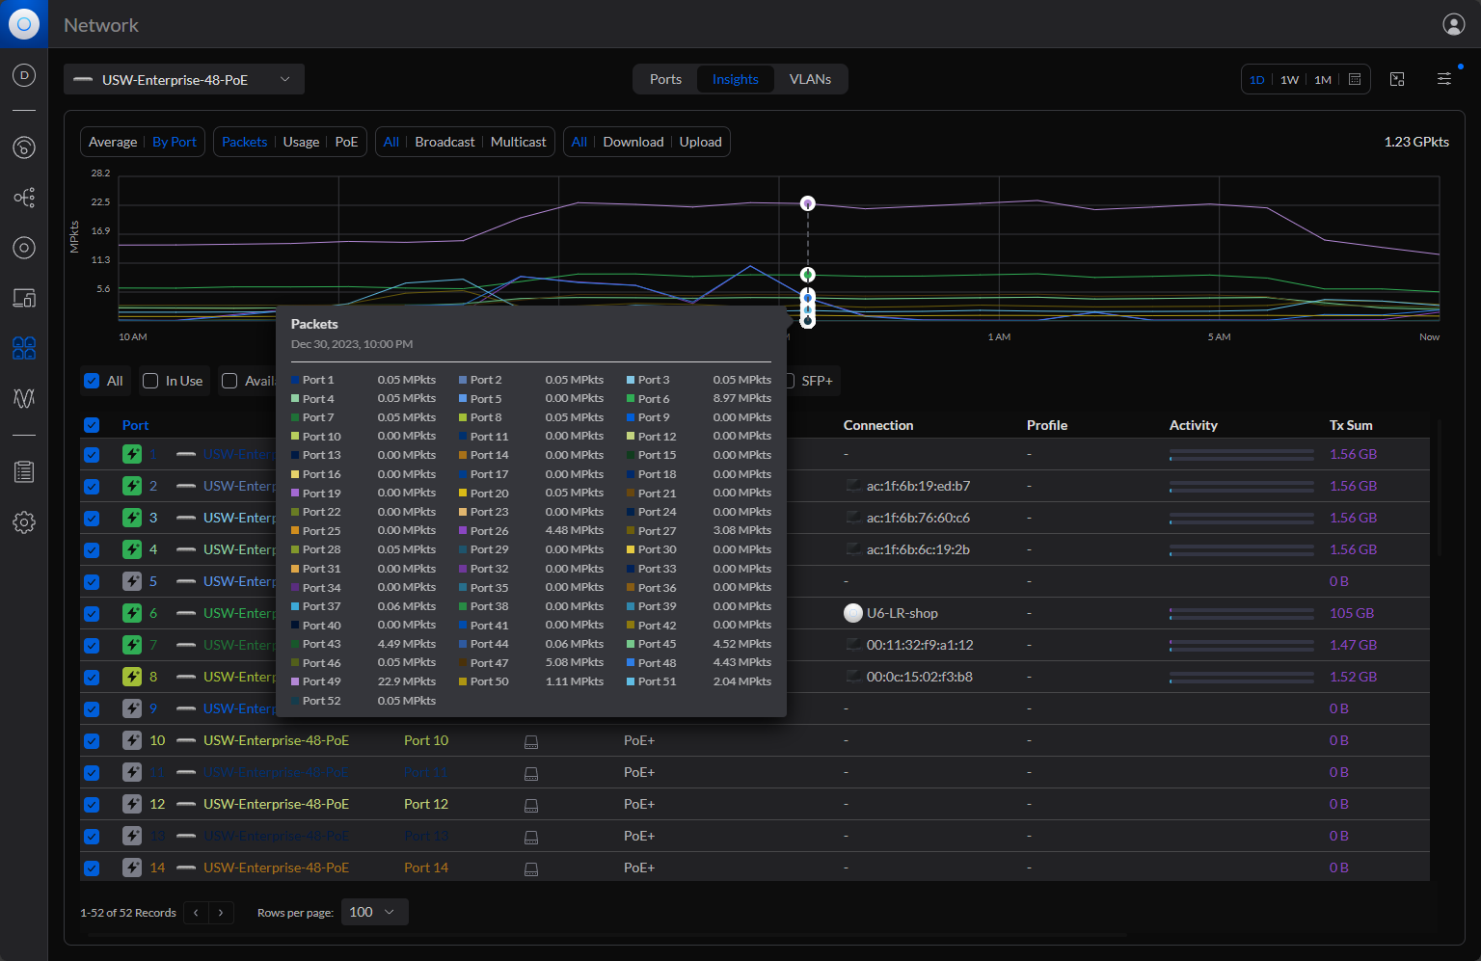Click the custom date range calendar icon

1355,79
